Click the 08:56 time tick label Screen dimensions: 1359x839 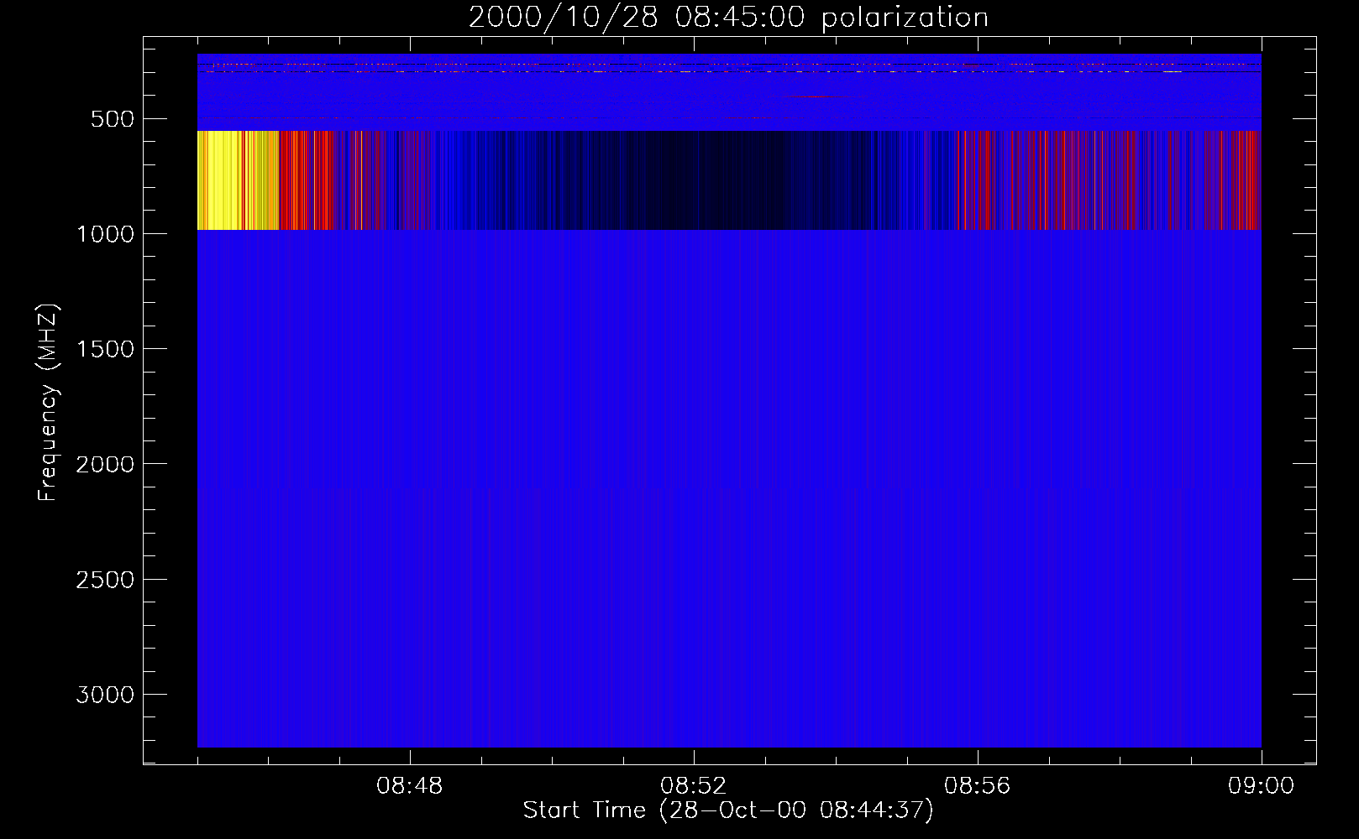[978, 786]
